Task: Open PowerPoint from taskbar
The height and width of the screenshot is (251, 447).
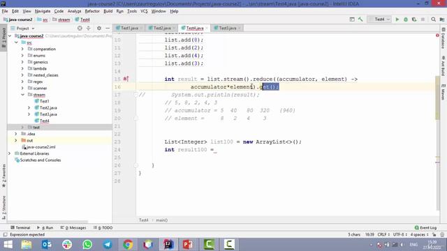Action: [188, 245]
